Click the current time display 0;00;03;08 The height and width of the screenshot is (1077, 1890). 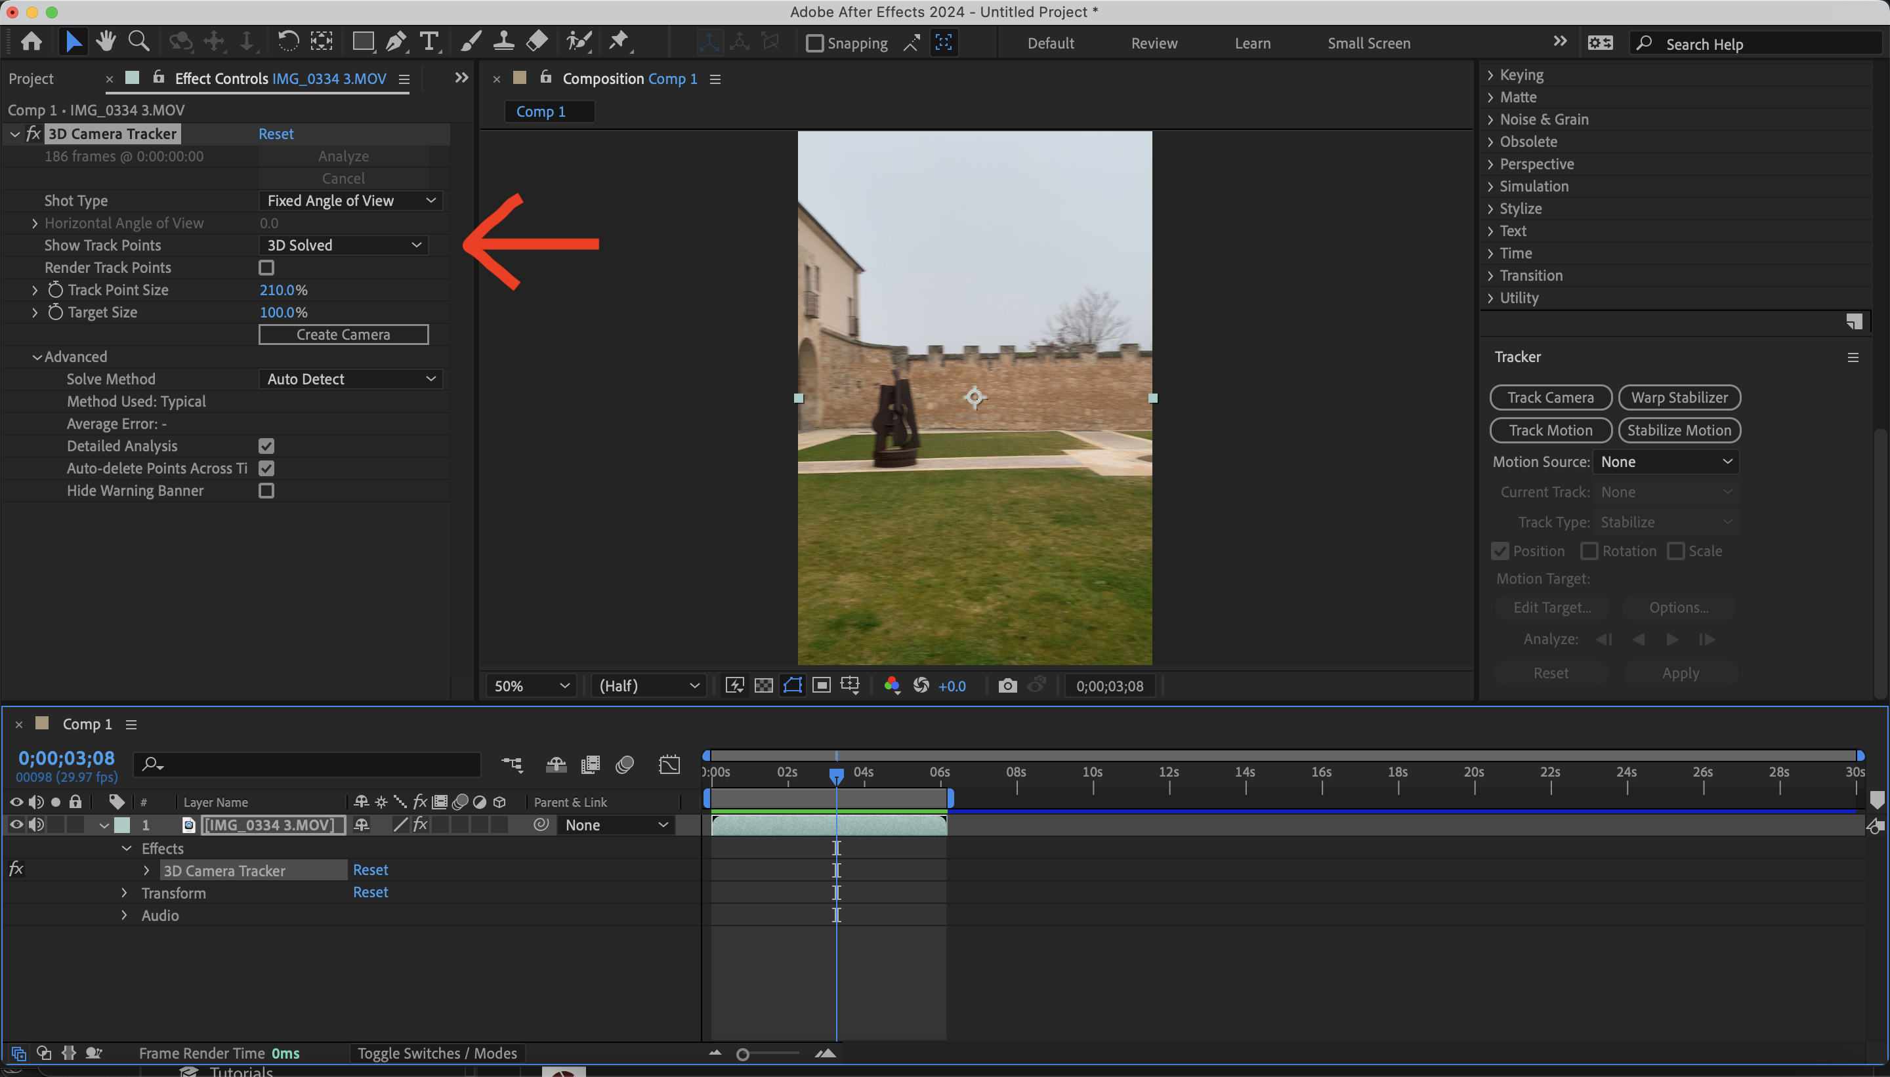[66, 758]
